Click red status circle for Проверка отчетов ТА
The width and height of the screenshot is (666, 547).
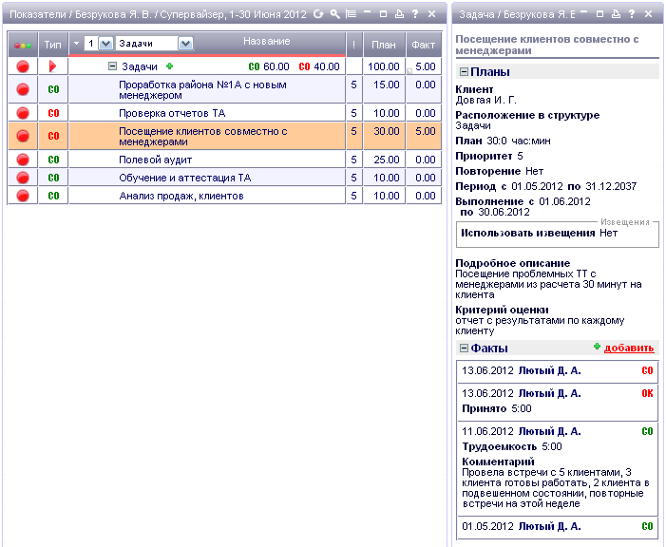coord(23,113)
